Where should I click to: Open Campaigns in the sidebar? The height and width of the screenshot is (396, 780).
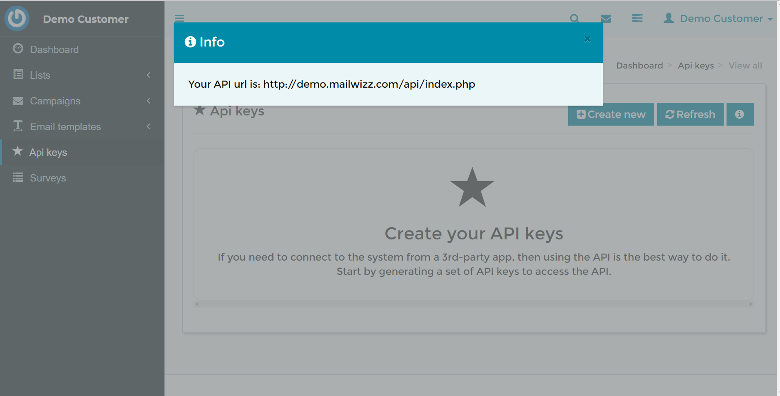click(82, 101)
